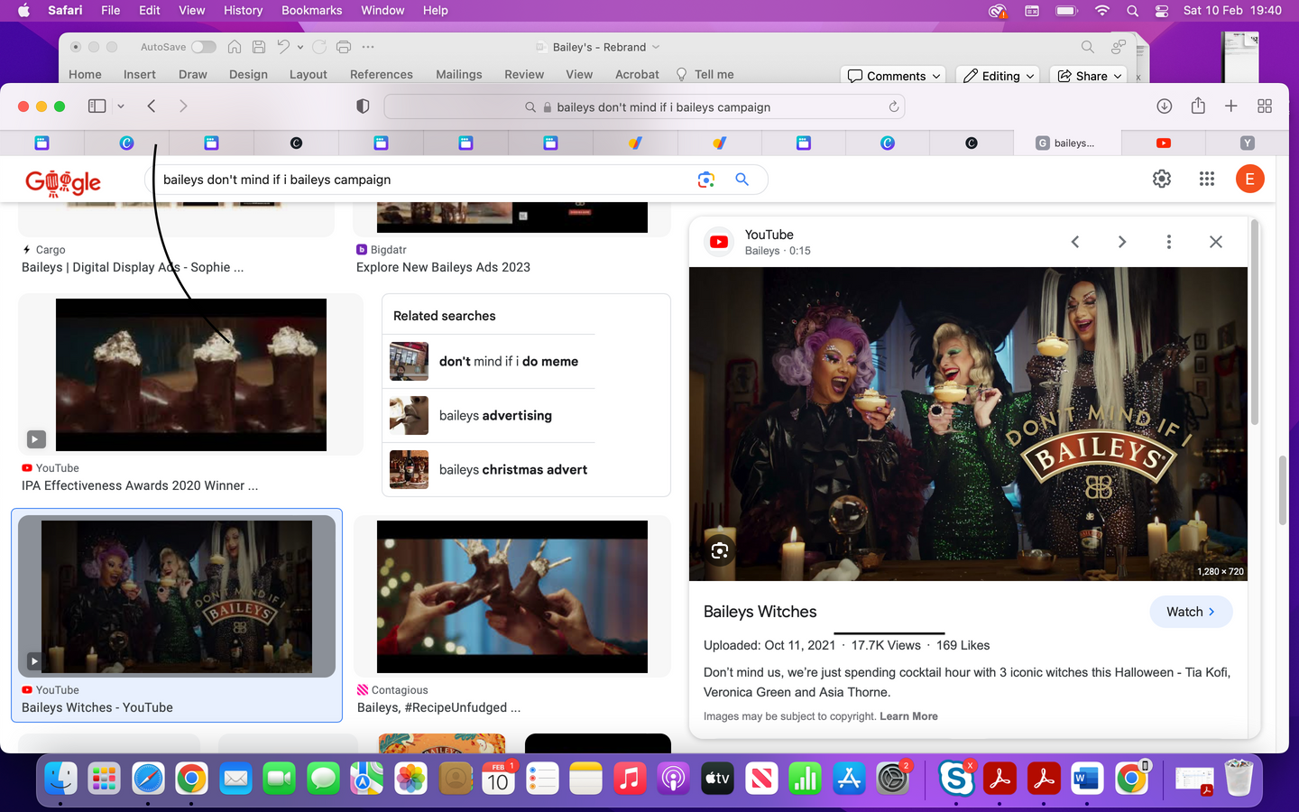This screenshot has height=812, width=1299.
Task: Open the Contagious Baileys RecipeUnfudged thumbnail
Action: tap(512, 596)
